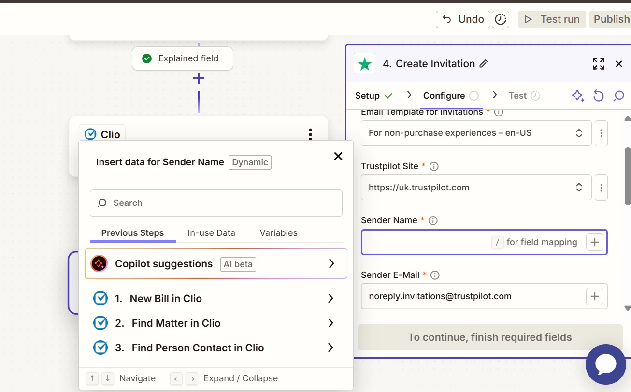631x392 pixels.
Task: Click plus button in Sender E-Mail field
Action: pos(595,296)
